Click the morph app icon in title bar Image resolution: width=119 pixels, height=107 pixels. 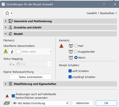(x=3, y=4)
